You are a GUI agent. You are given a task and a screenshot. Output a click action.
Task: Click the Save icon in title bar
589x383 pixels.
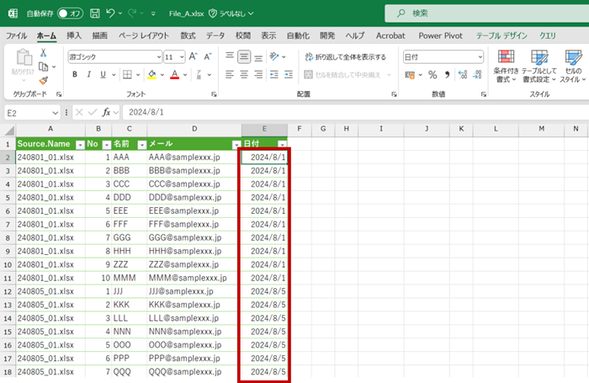pyautogui.click(x=94, y=13)
